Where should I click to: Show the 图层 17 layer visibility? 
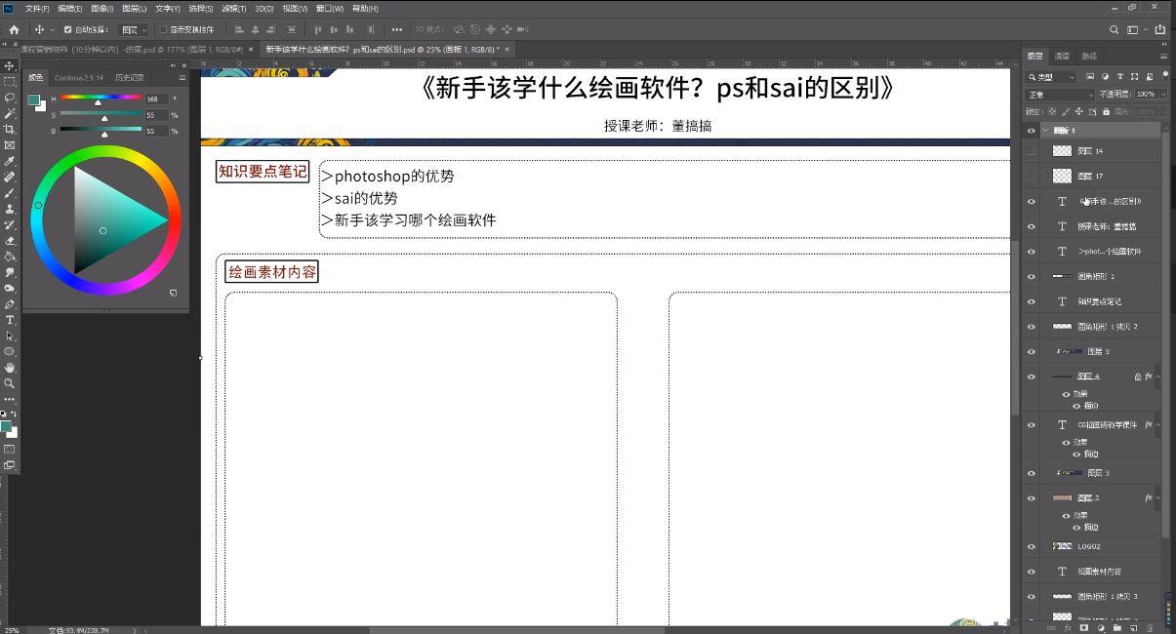point(1032,177)
